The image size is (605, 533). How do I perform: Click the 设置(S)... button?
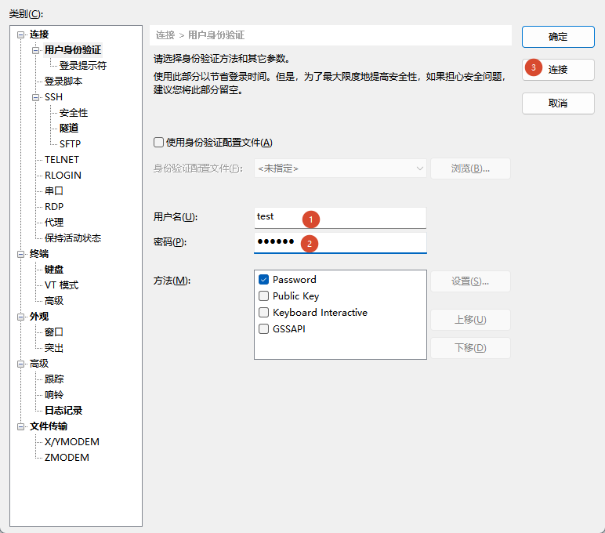pos(470,281)
